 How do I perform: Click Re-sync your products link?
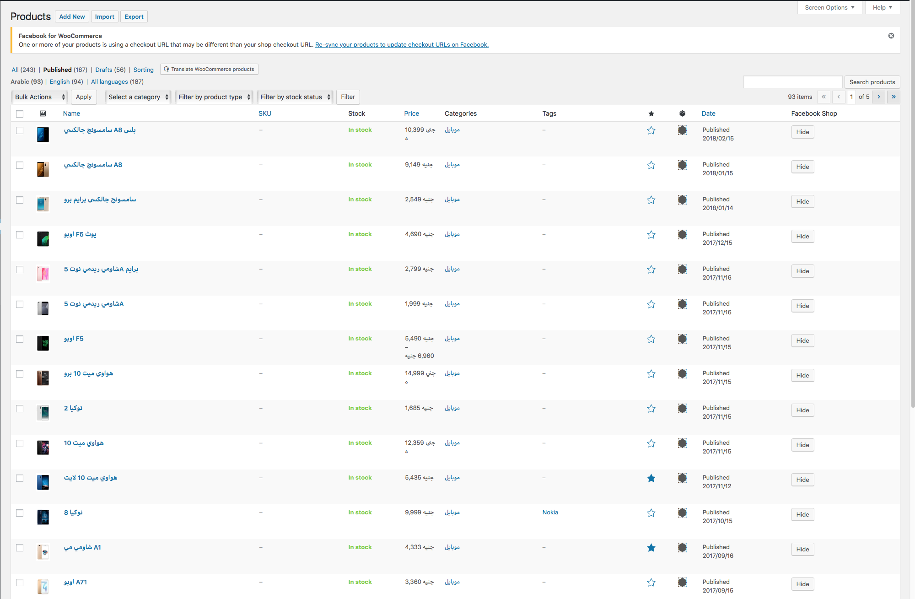[x=402, y=44]
